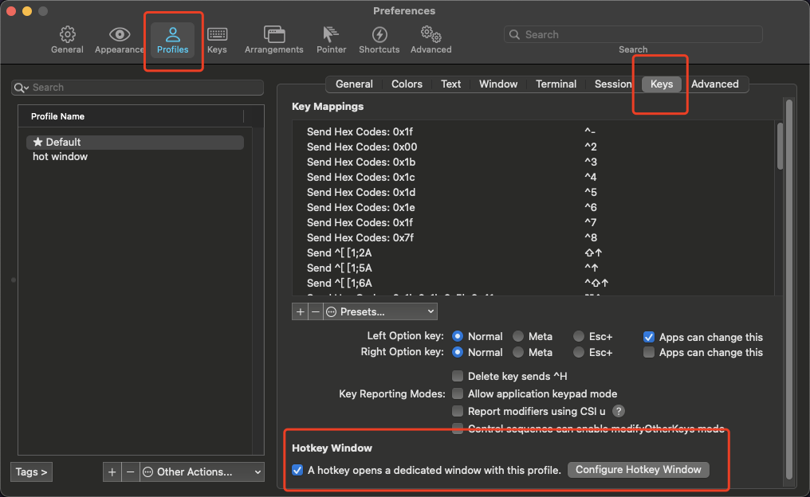Select the Default profile
The height and width of the screenshot is (497, 810).
tap(135, 142)
